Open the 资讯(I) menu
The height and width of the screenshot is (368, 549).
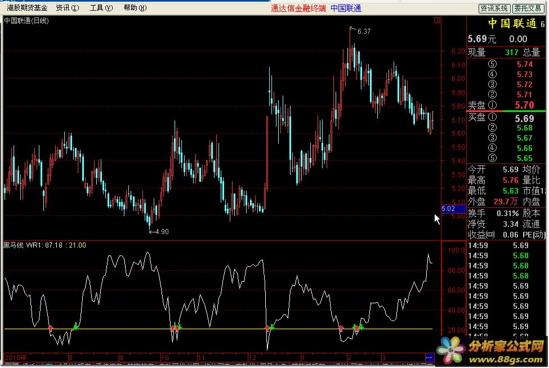pyautogui.click(x=68, y=8)
